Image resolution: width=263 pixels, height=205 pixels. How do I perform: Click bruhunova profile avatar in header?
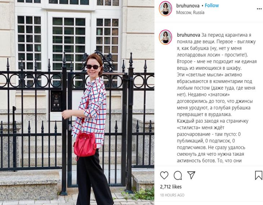(166, 9)
